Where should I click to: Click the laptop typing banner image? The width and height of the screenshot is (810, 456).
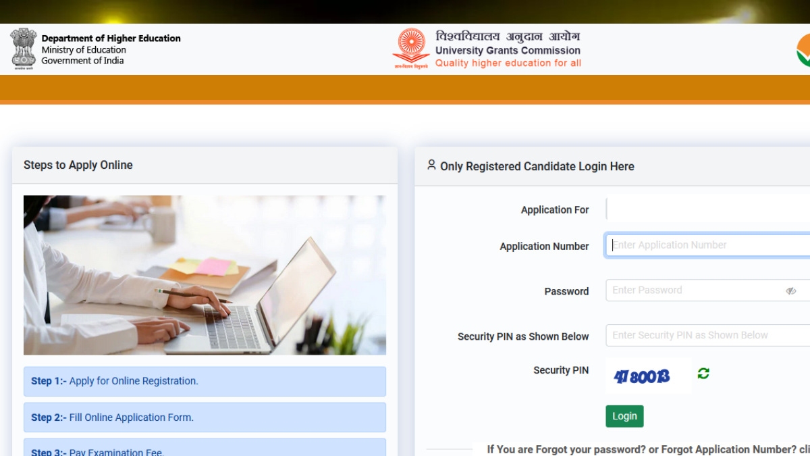(205, 275)
